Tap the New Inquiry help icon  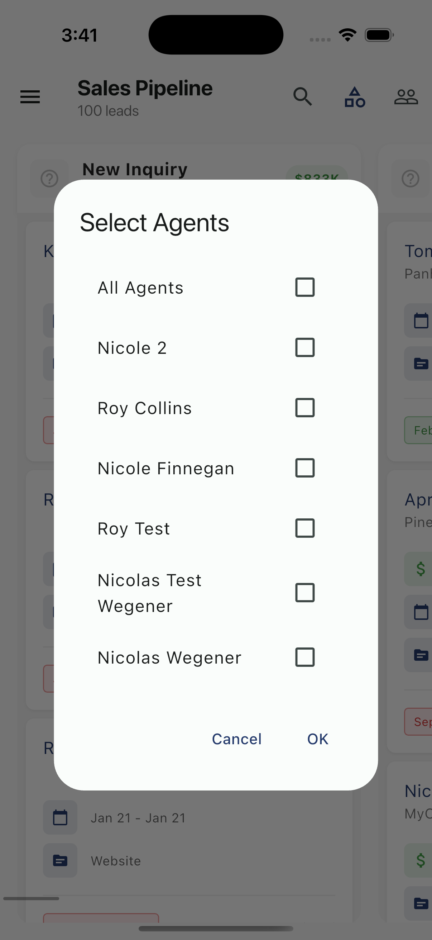(x=49, y=179)
